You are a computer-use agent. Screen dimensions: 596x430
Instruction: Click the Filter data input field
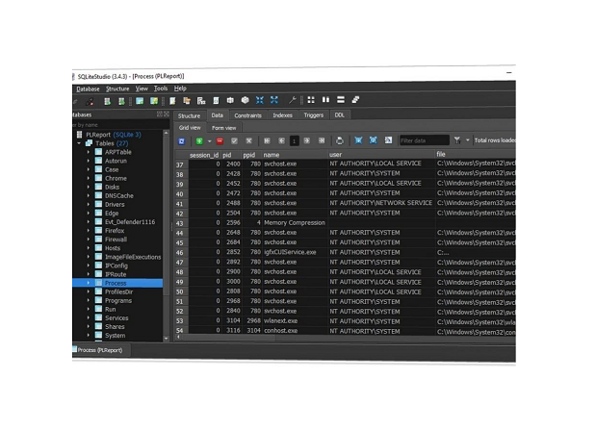[423, 140]
